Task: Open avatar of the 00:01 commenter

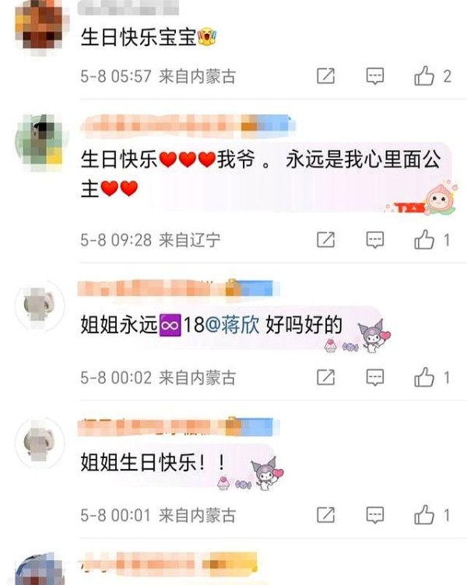Action: click(x=40, y=443)
